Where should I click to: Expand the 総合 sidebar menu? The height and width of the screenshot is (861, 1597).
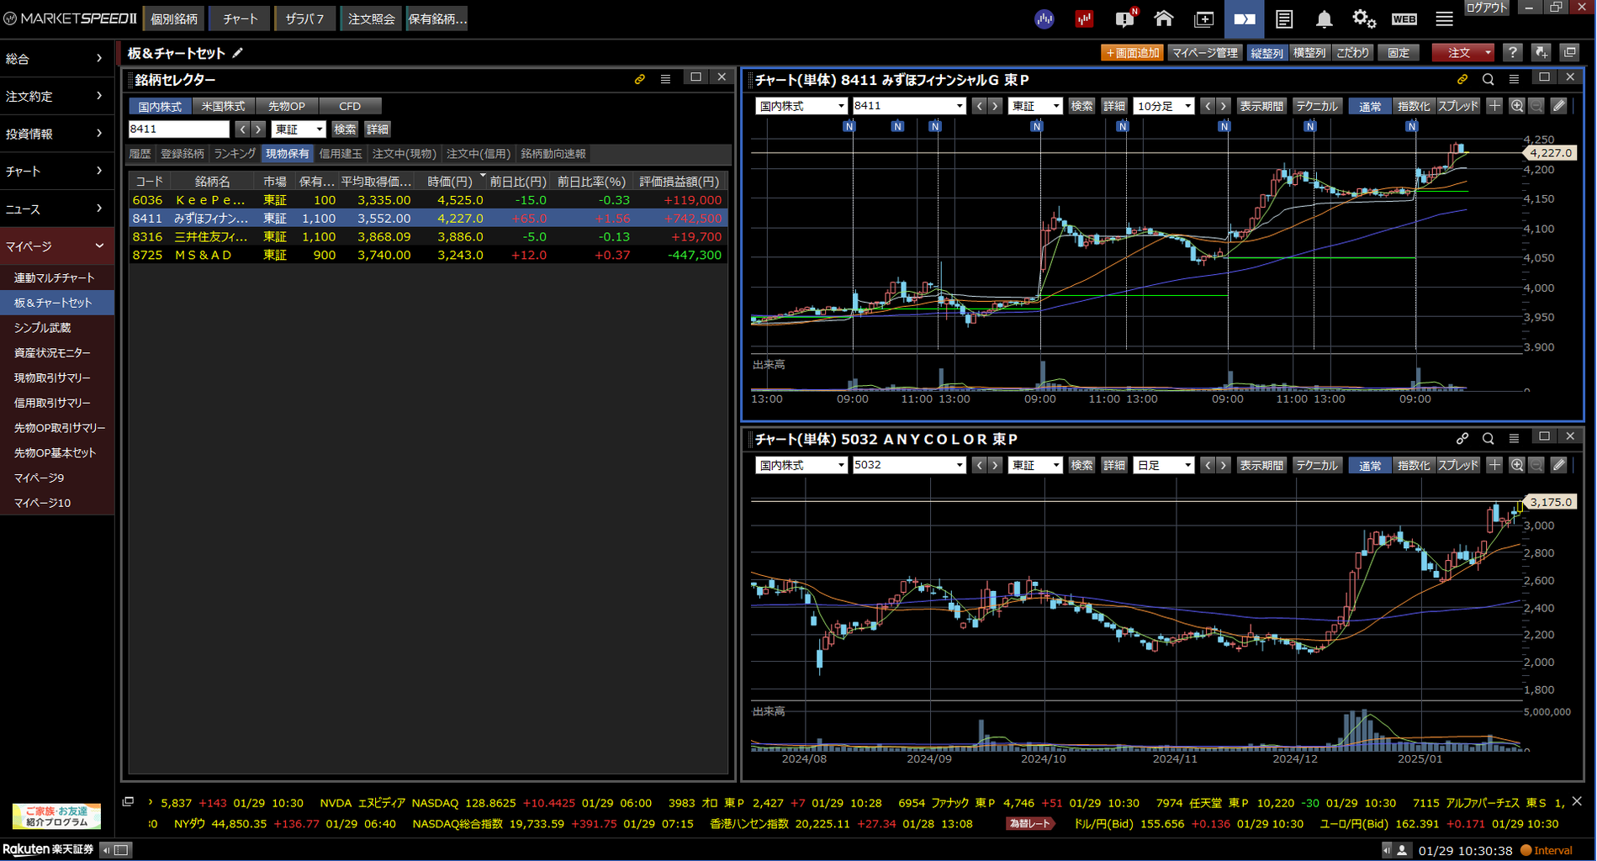(56, 58)
